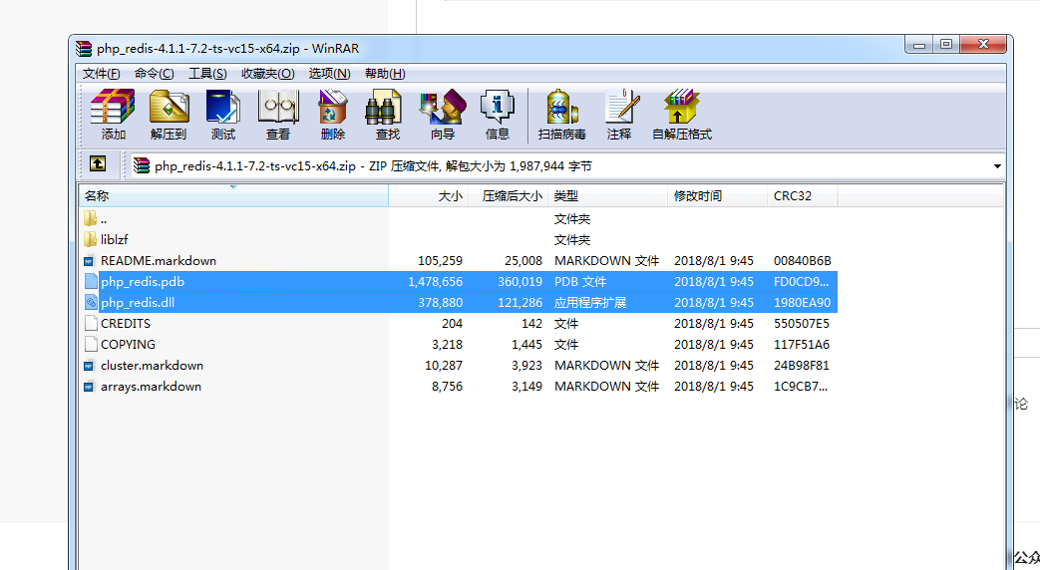The height and width of the screenshot is (570, 1040).
Task: Select the liblzf folder name
Action: (x=114, y=239)
